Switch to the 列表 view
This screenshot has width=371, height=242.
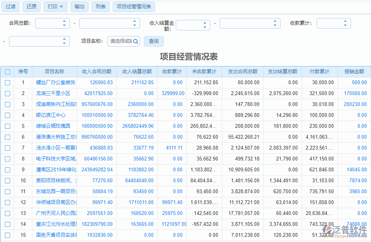[100, 6]
